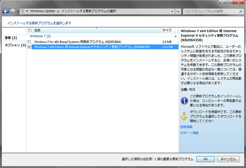Click the blue restart warning icon
Viewport: 246px width, 168px height.
click(184, 101)
